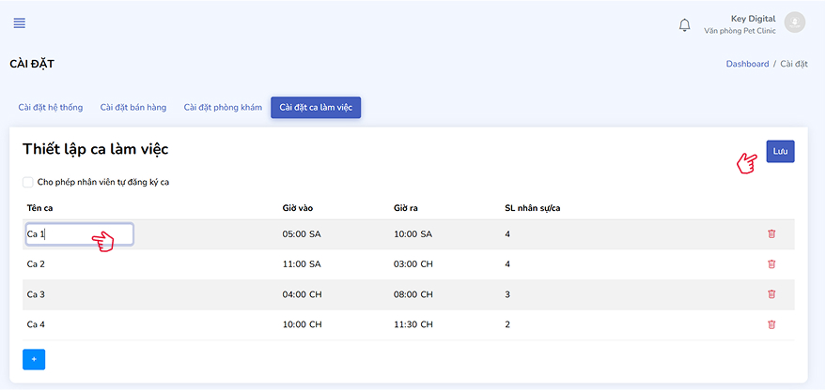This screenshot has height=390, width=826.
Task: Click the Ca 1 name input field
Action: point(79,234)
